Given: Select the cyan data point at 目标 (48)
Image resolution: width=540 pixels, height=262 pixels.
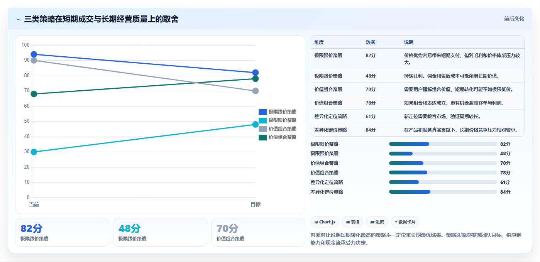Looking at the screenshot, I should point(255,124).
